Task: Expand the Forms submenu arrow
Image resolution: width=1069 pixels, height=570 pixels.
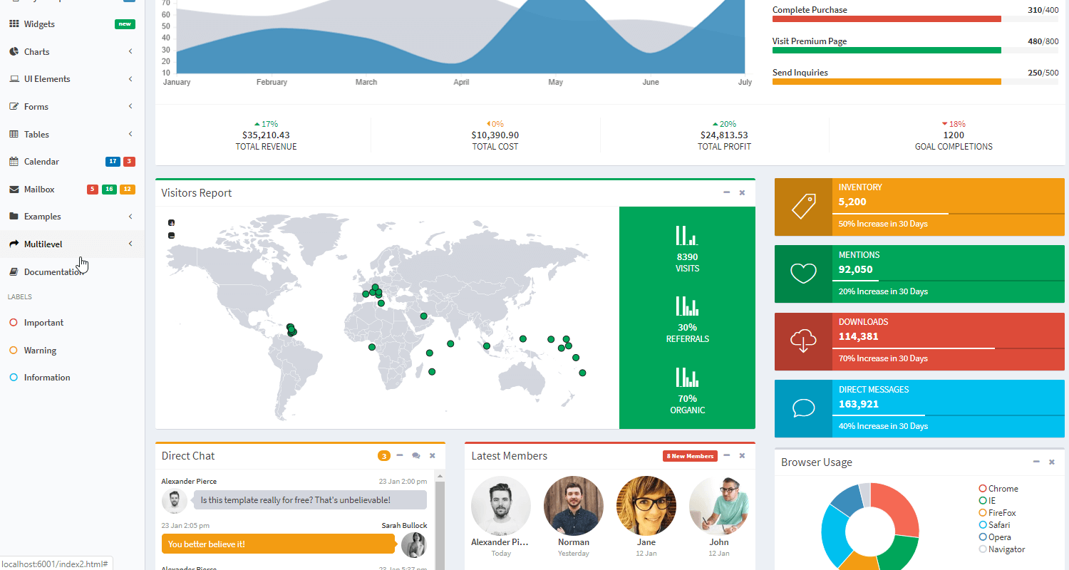Action: tap(130, 107)
